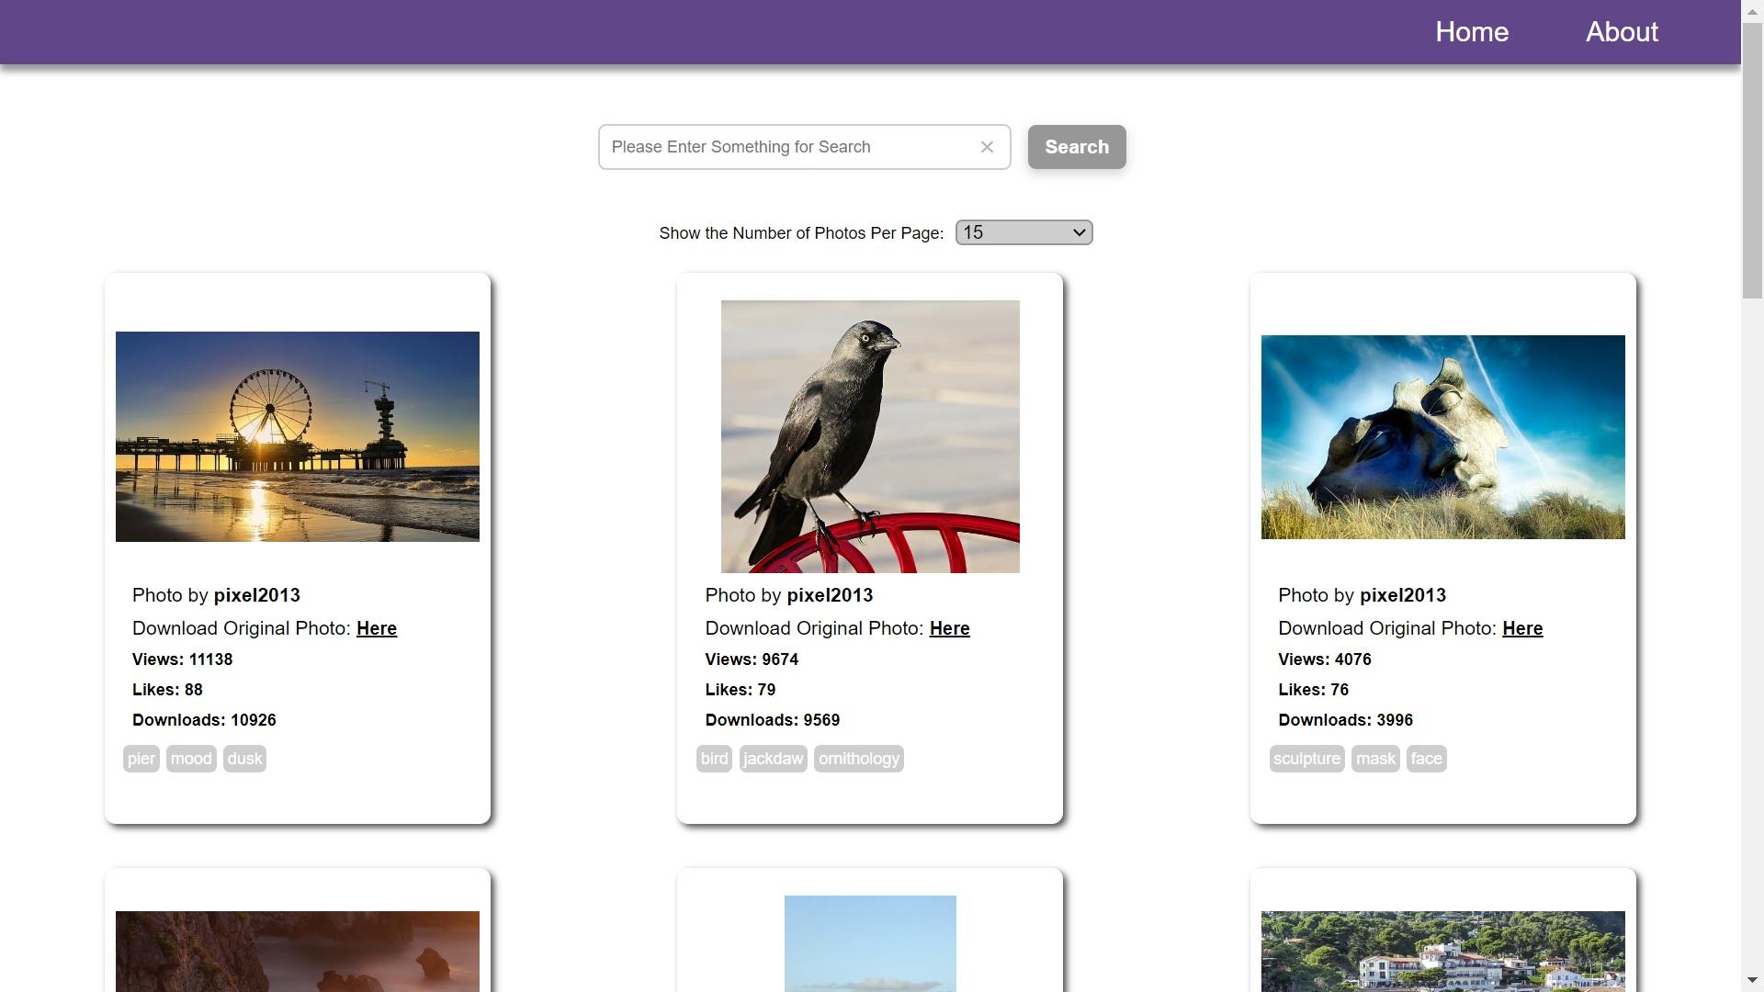Click the bird tag on second photo

tap(714, 758)
